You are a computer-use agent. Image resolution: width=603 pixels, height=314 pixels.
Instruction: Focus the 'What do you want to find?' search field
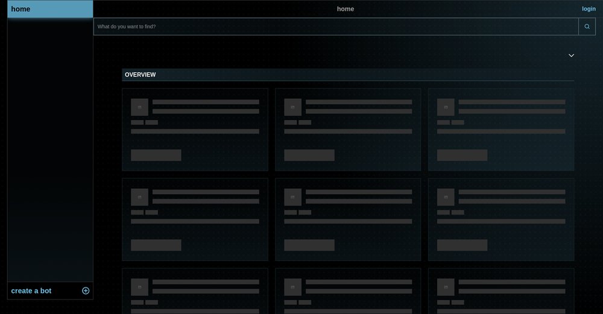[x=335, y=27]
